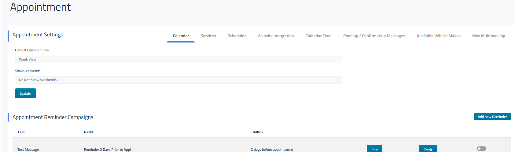Image resolution: width=515 pixels, height=152 pixels.
Task: Click the NAME column header
Action: click(x=89, y=132)
